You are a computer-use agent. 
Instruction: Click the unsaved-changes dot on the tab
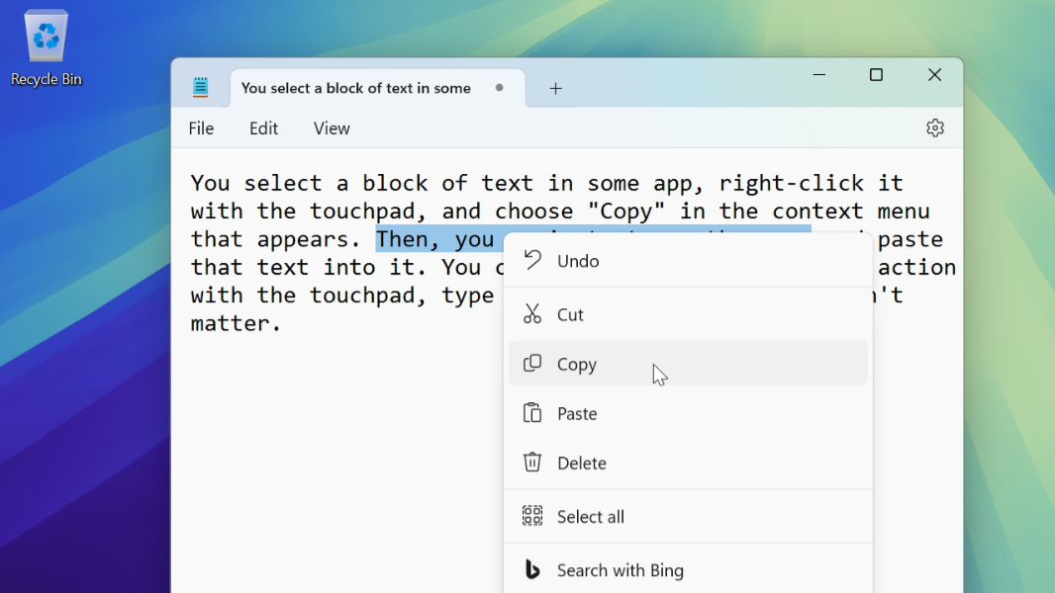499,87
